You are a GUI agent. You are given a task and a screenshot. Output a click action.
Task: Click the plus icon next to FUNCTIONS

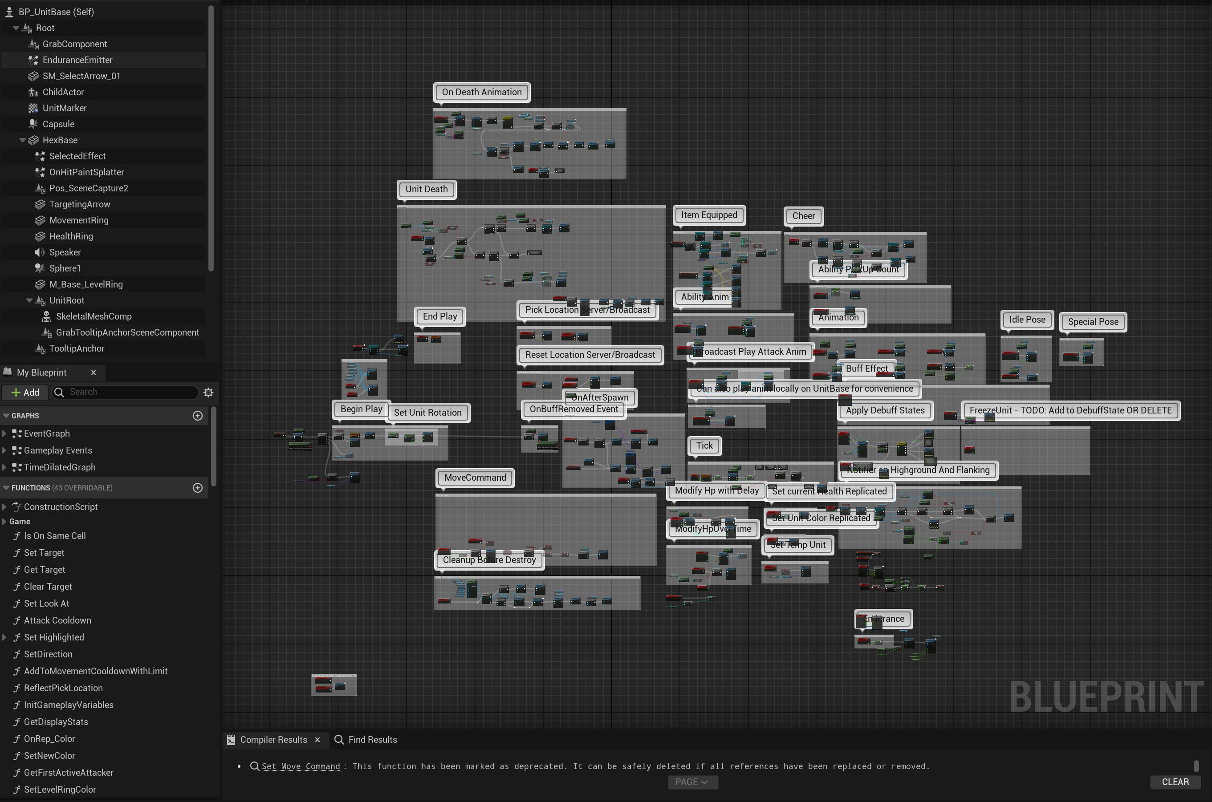(x=198, y=487)
